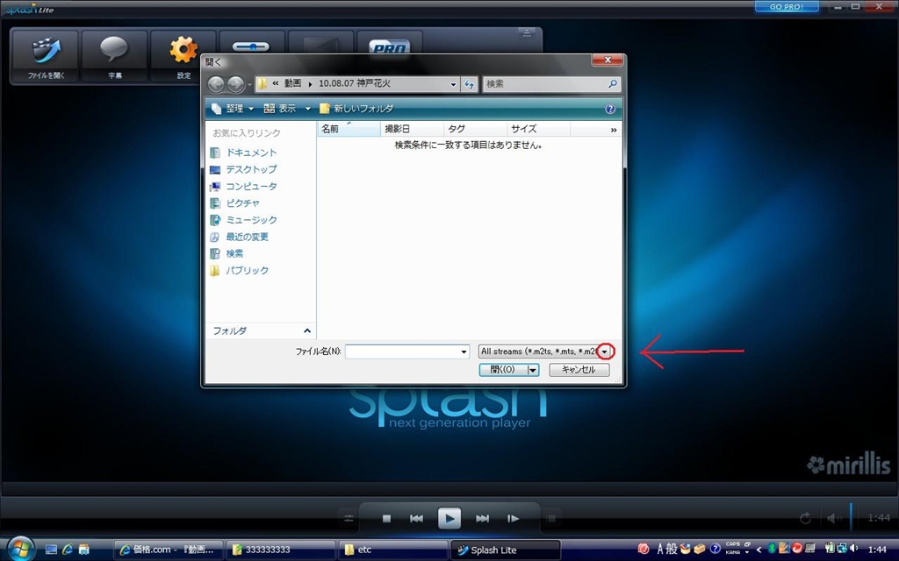Image resolution: width=899 pixels, height=561 pixels.
Task: Switch to Splash Lite taskbar item
Action: pos(506,550)
